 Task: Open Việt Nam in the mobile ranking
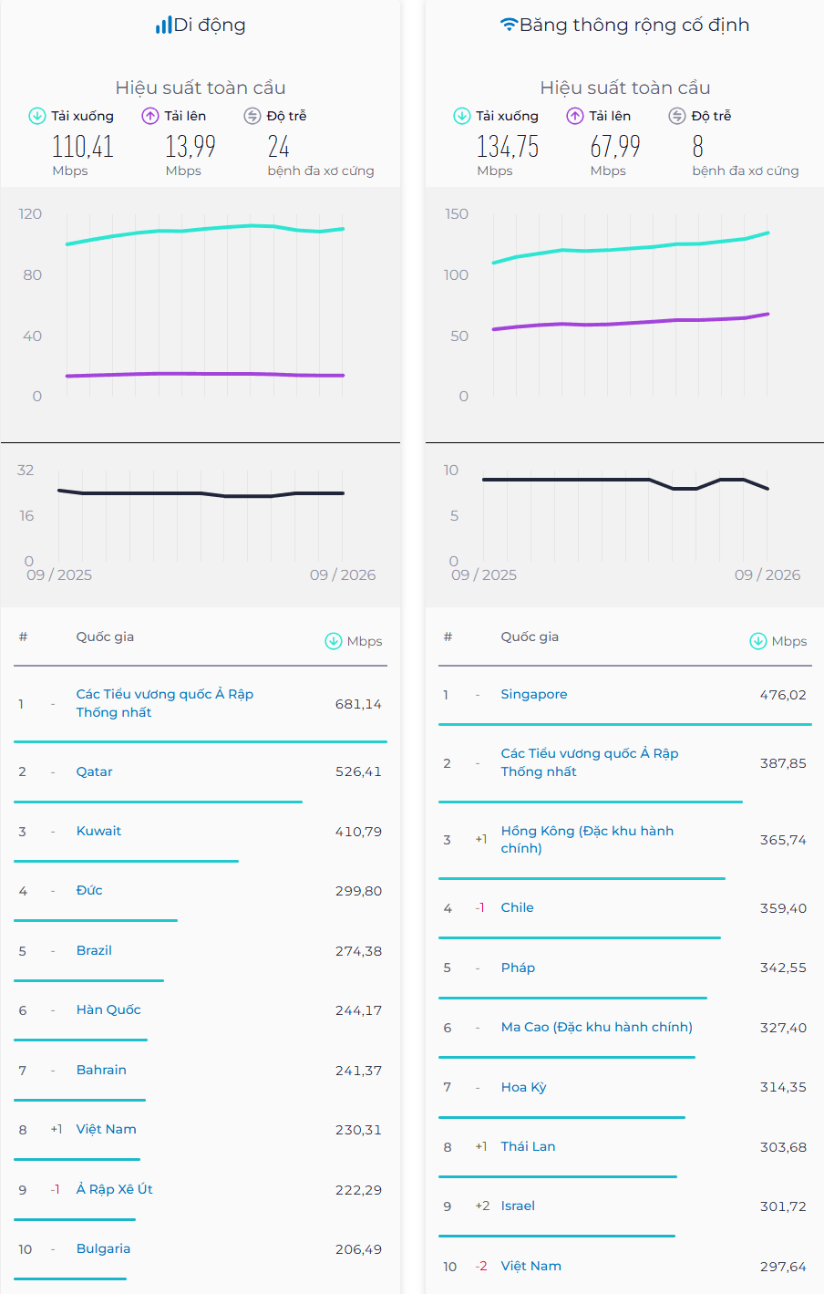(x=107, y=1129)
